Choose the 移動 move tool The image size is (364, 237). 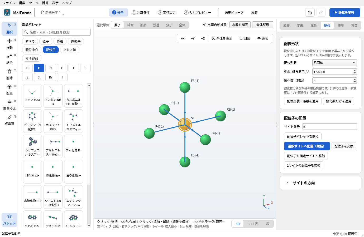(x=9, y=44)
